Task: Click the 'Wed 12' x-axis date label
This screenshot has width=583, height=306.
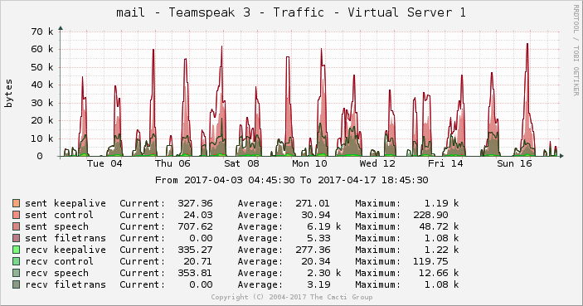Action: 377,163
